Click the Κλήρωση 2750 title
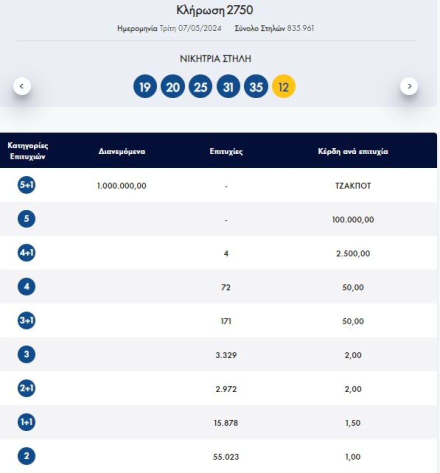 click(x=215, y=10)
